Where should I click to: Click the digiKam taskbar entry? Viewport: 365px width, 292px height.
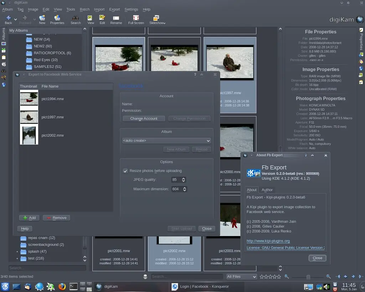pos(110,286)
